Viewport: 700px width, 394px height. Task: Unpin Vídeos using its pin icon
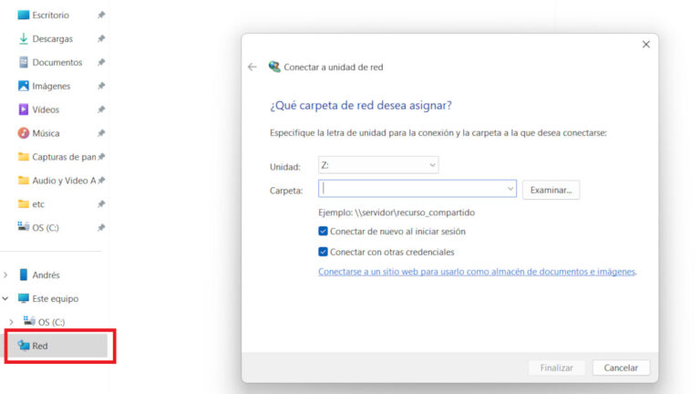pyautogui.click(x=101, y=109)
